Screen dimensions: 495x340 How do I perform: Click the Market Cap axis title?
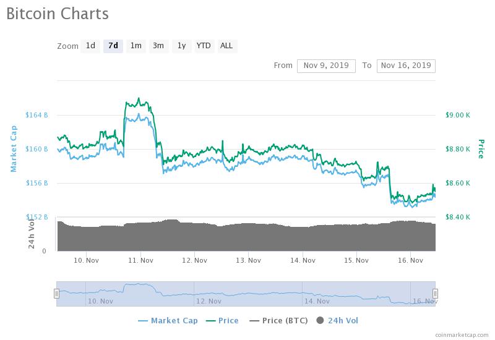click(14, 149)
